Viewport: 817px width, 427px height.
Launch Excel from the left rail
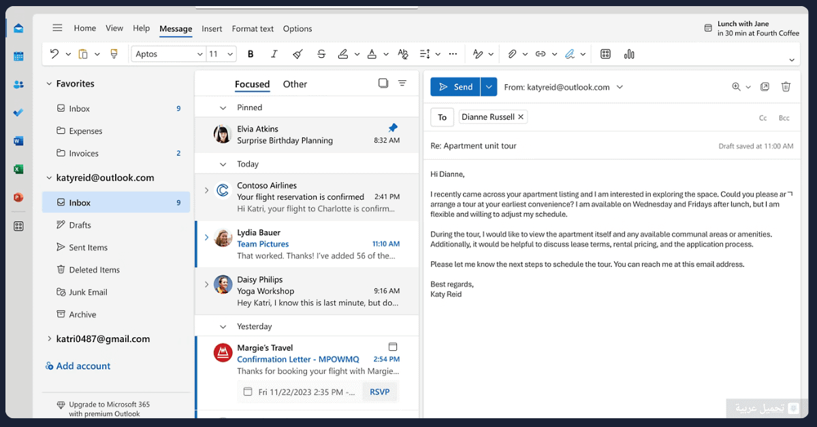tap(18, 169)
